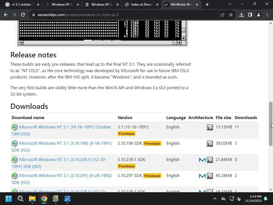Click the 'Release notes' heading
Viewport: 273px width, 205px height.
click(33, 55)
